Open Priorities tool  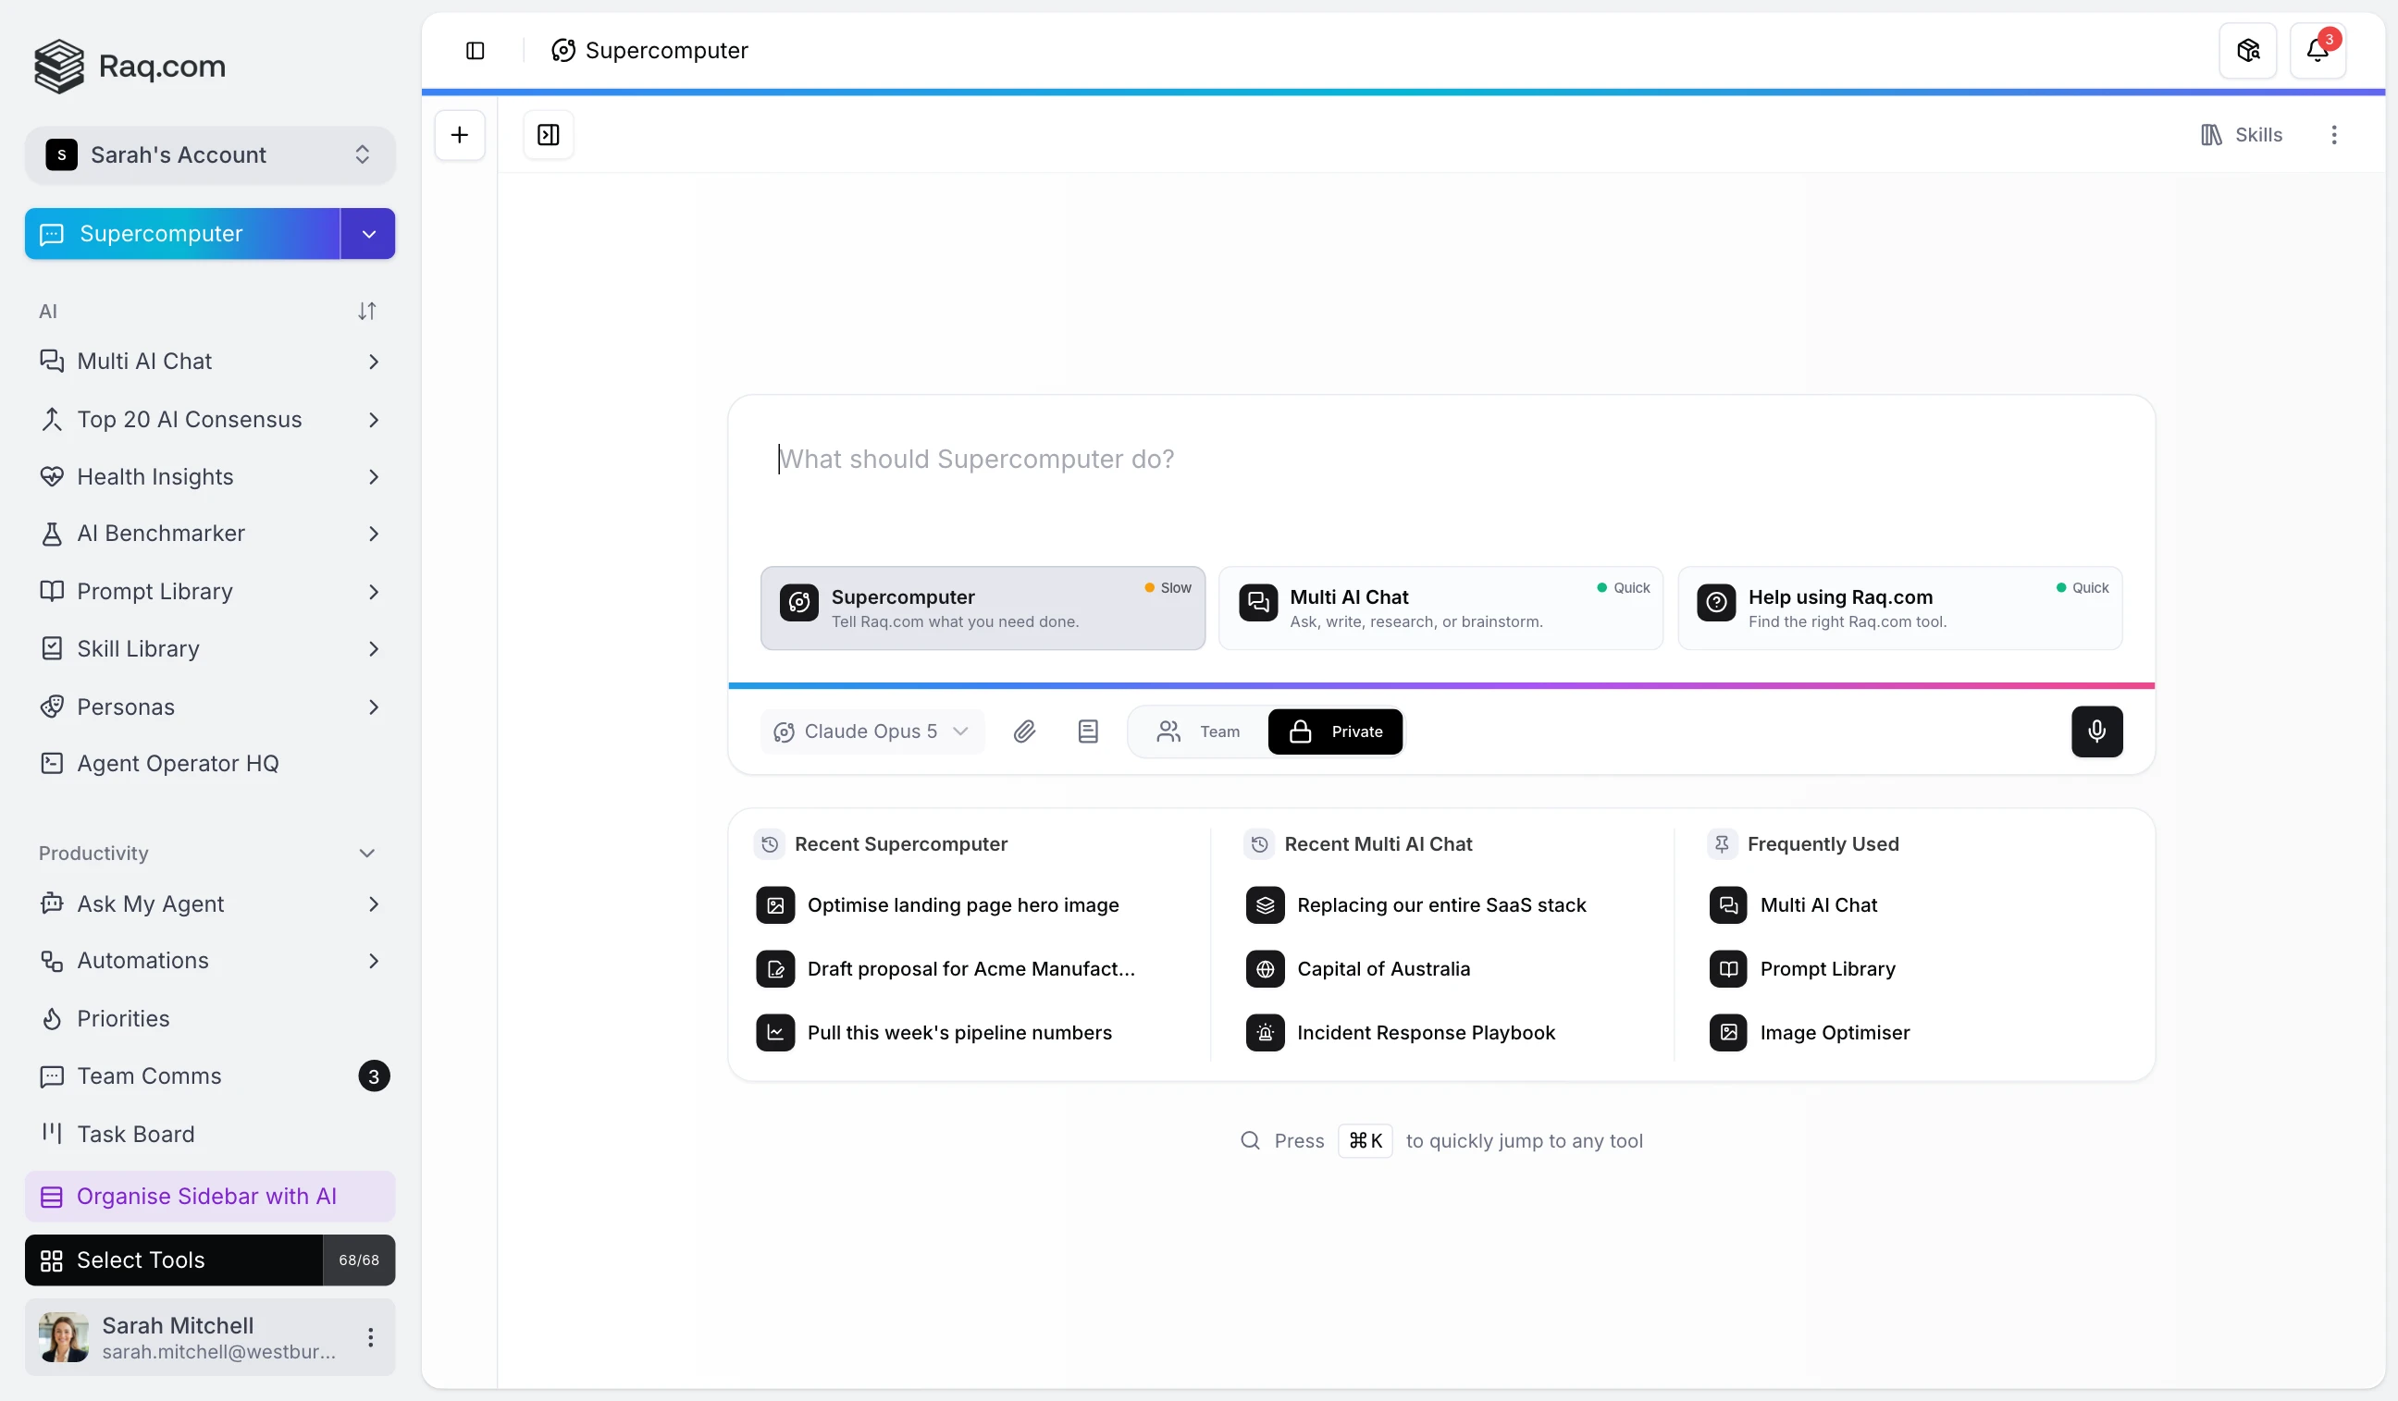[209, 1018]
